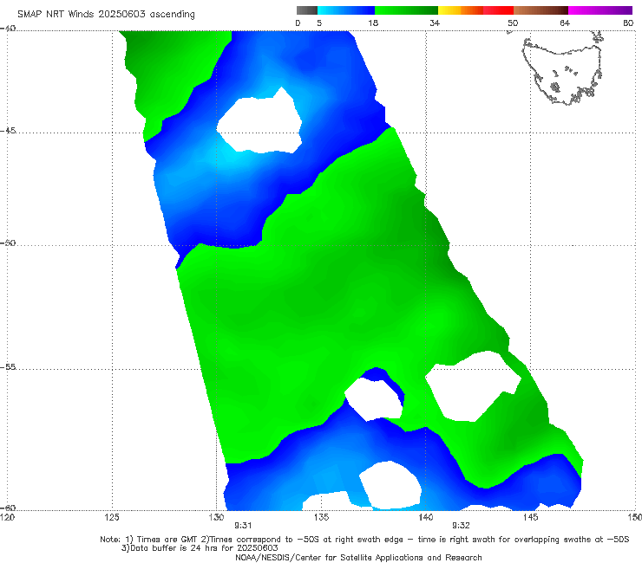This screenshot has width=642, height=563.
Task: Click the green segment of the wind color bar
Action: [406, 10]
